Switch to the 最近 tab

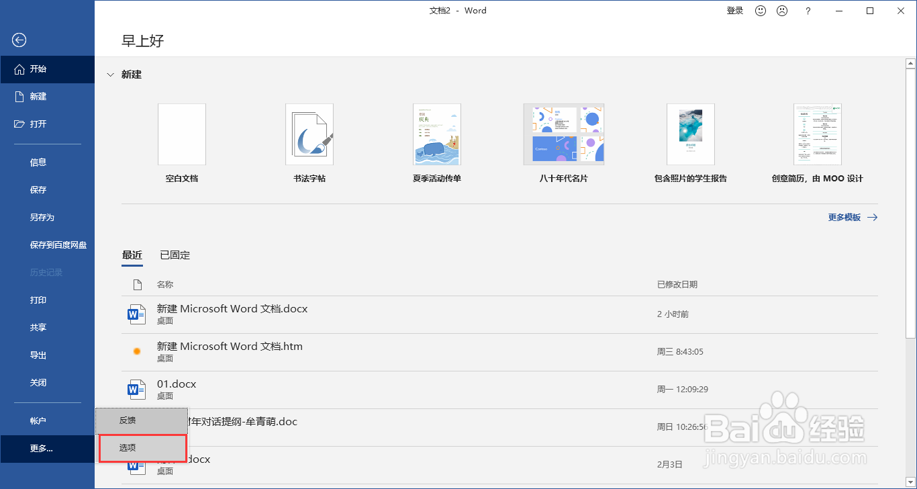[x=132, y=255]
